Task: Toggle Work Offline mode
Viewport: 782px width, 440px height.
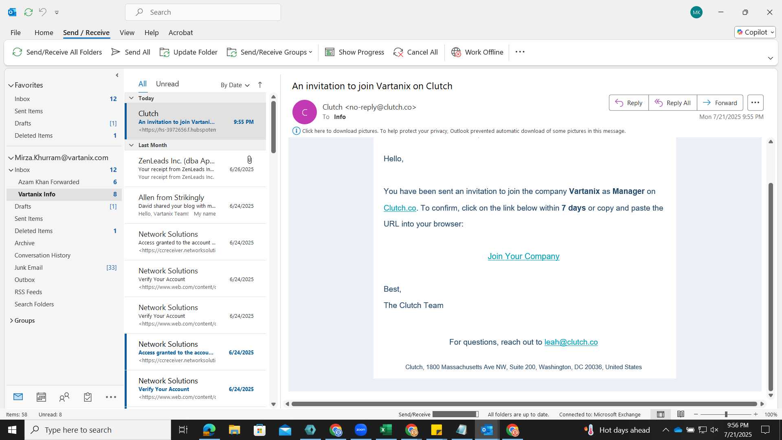Action: pyautogui.click(x=477, y=52)
